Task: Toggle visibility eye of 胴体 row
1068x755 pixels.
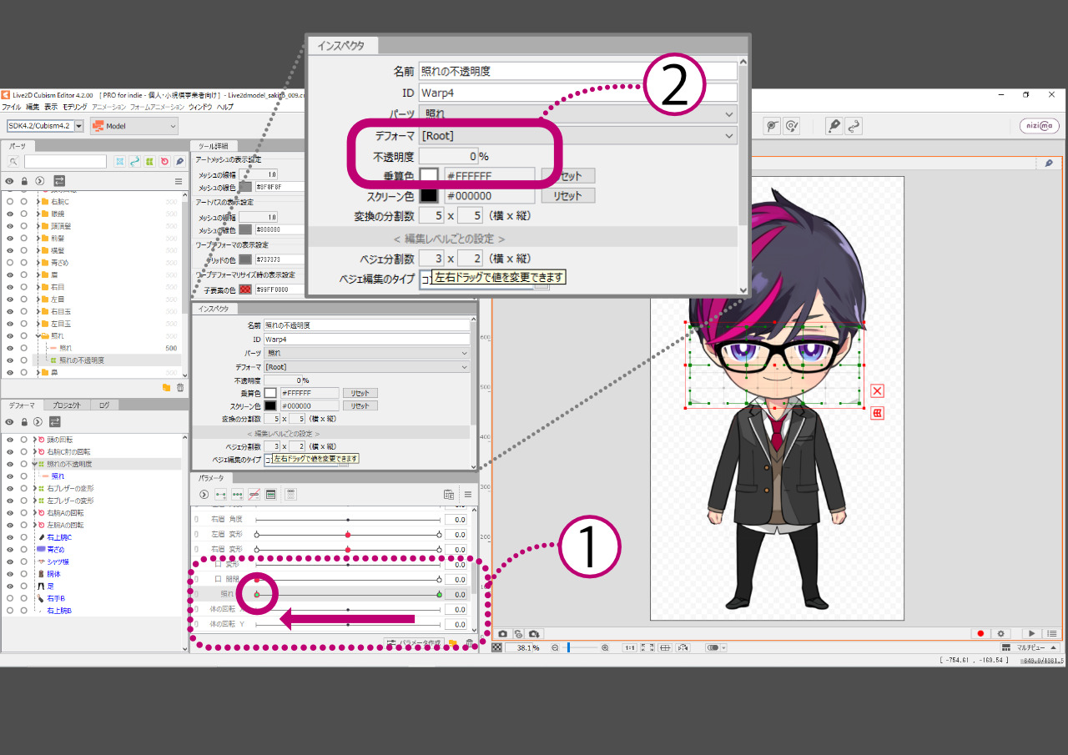Action: (x=9, y=574)
